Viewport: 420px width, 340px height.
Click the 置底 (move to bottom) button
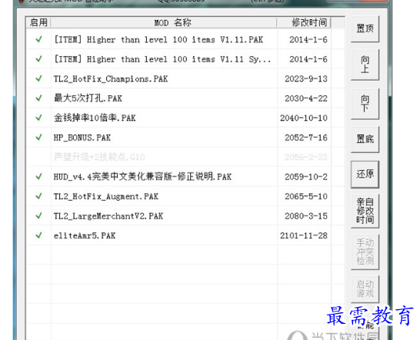365,139
